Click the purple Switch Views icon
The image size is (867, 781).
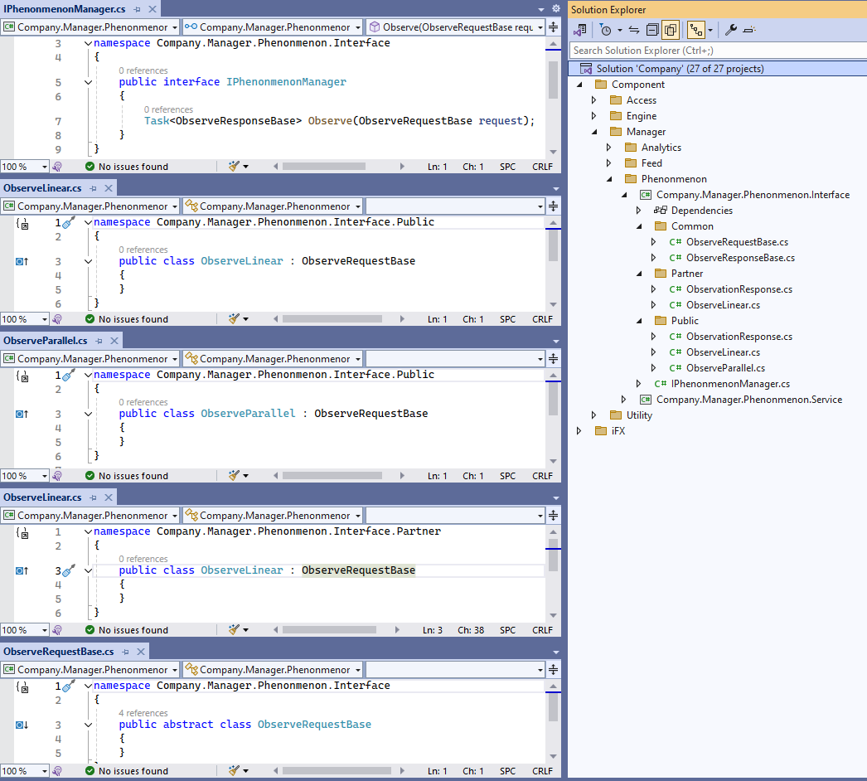(580, 30)
